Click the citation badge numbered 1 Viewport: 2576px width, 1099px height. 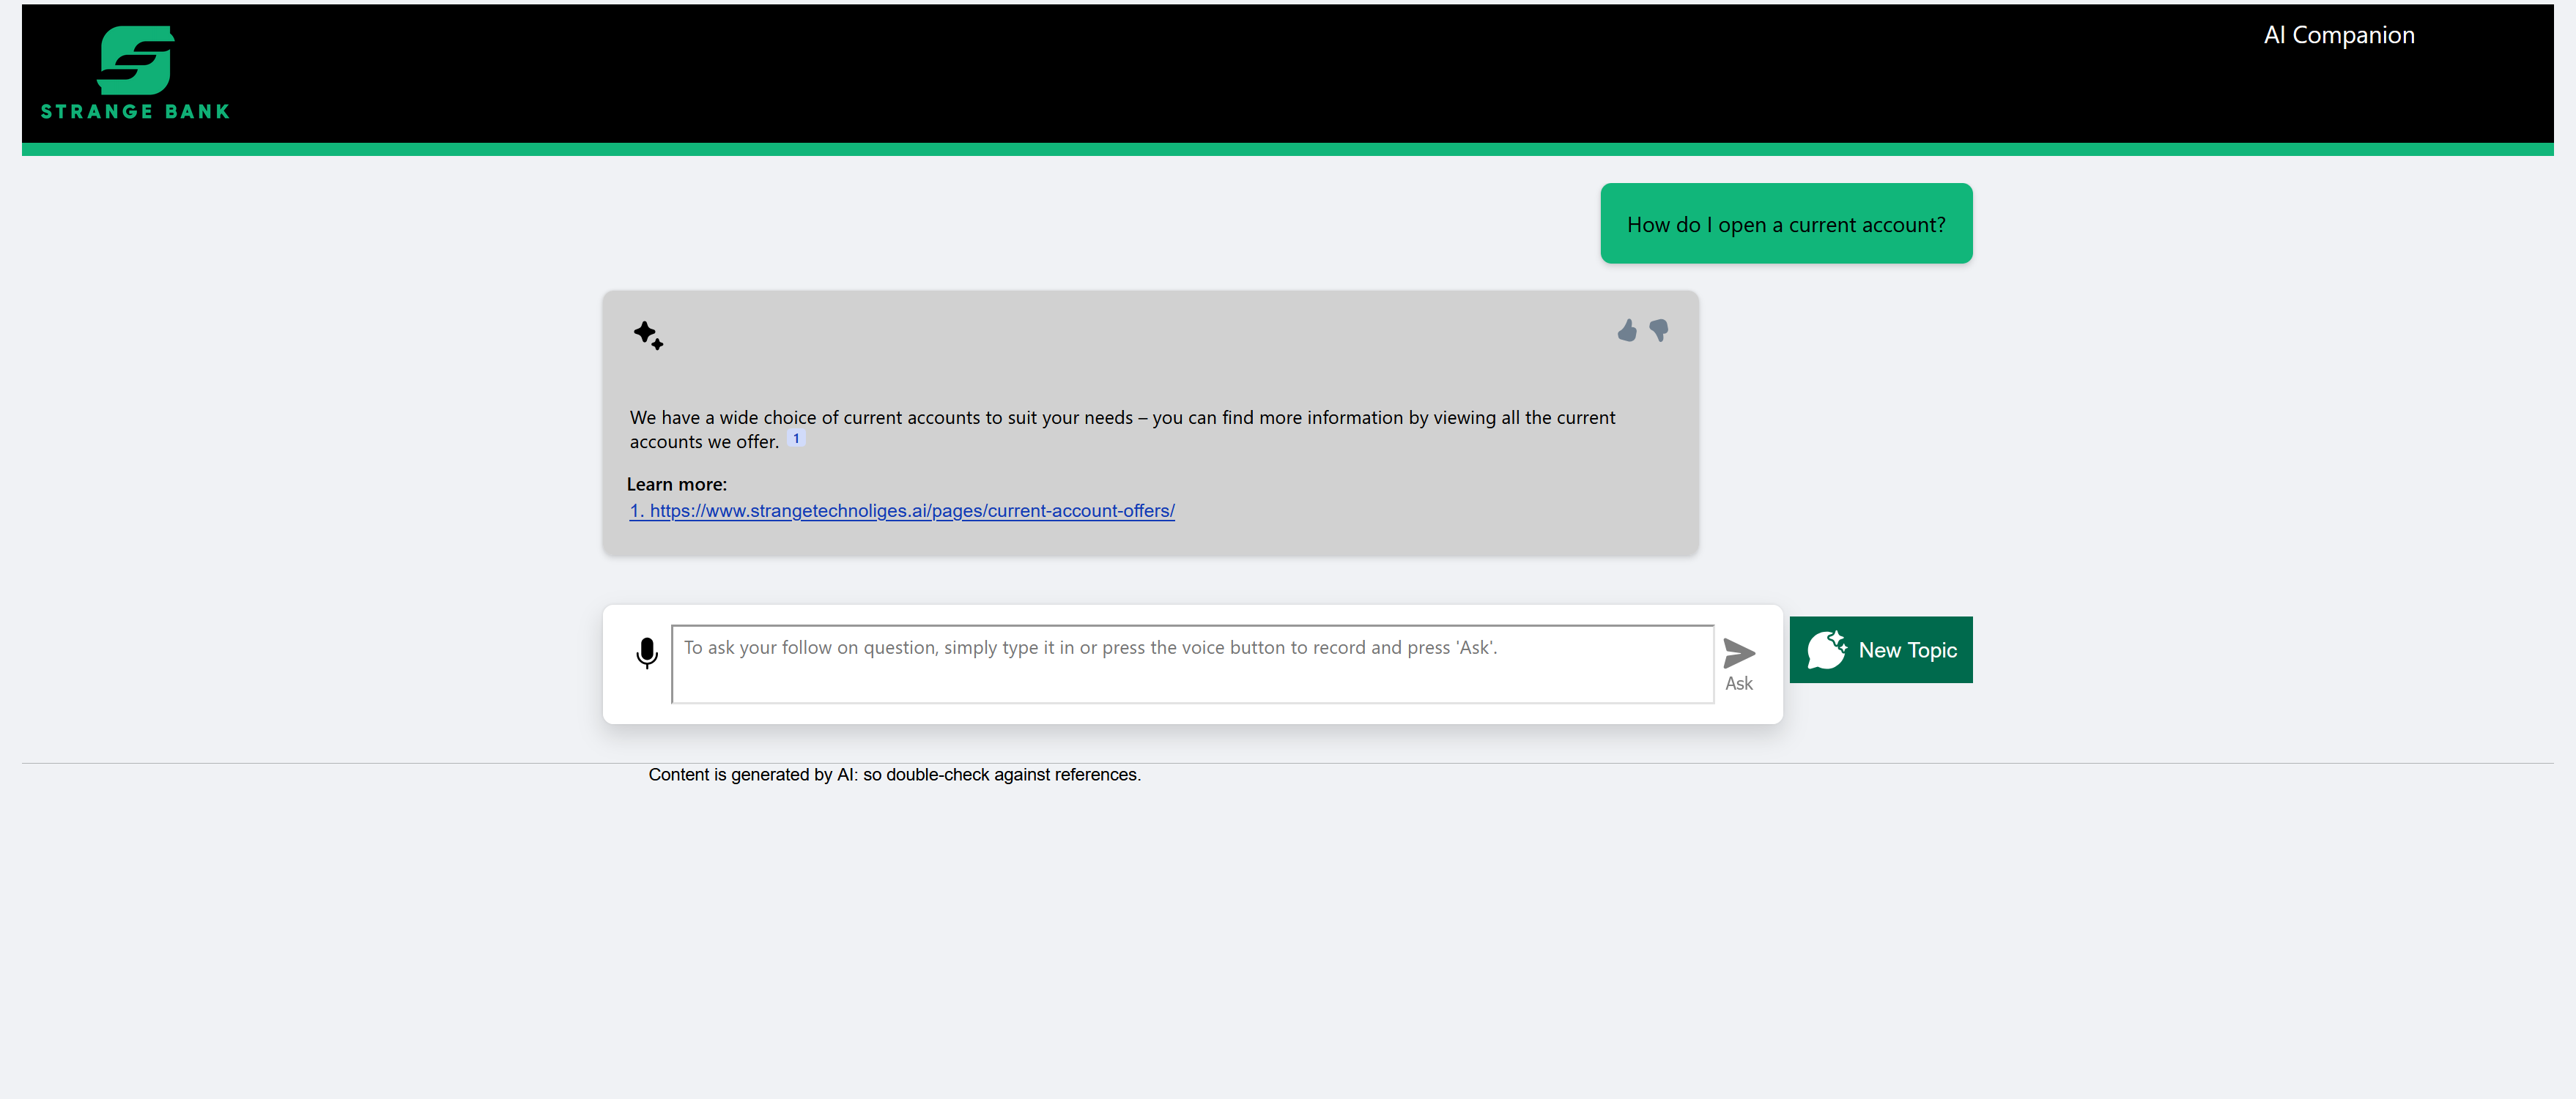tap(796, 439)
